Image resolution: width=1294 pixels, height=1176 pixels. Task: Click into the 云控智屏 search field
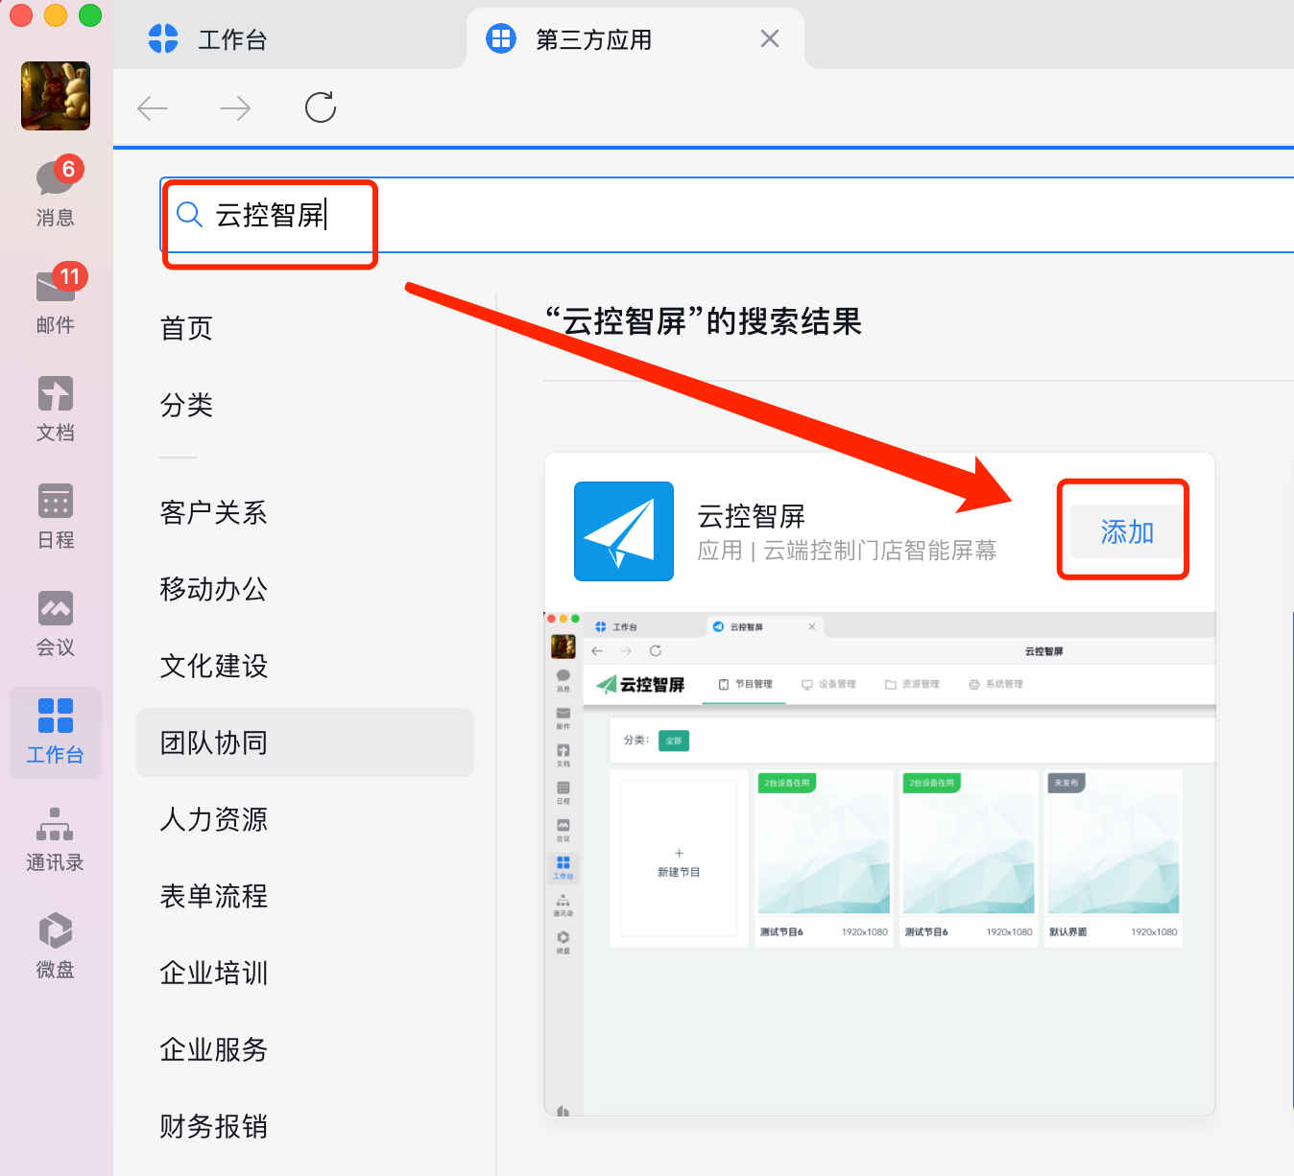727,215
